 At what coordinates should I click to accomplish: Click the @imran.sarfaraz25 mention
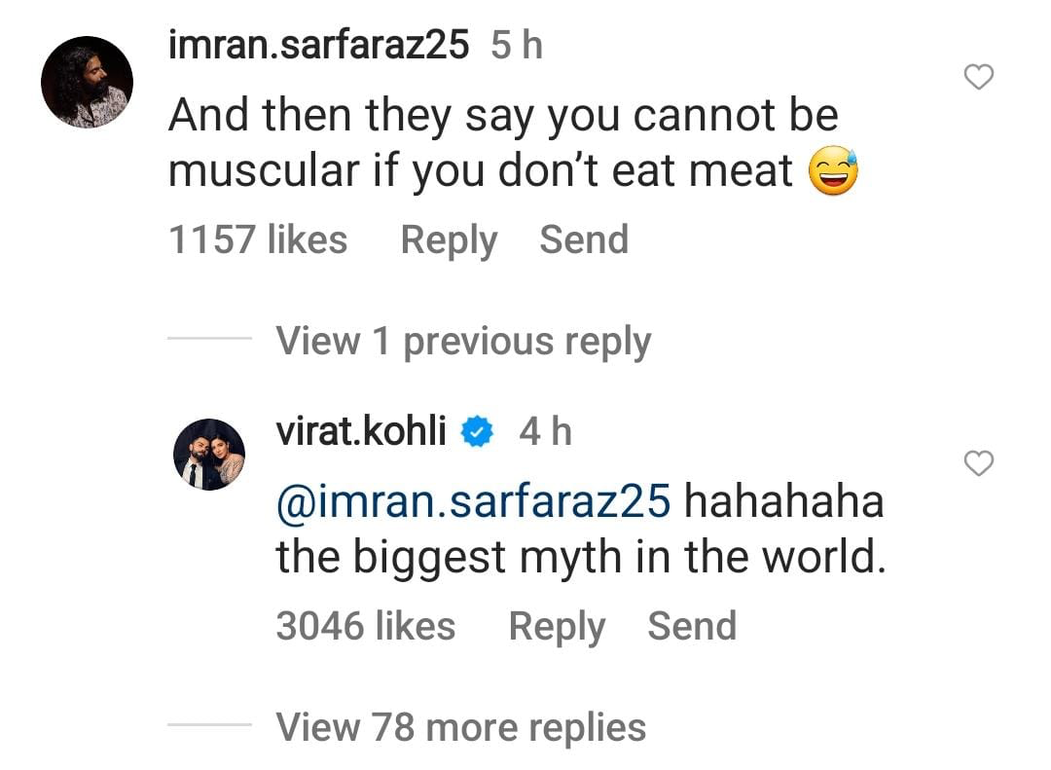474,501
